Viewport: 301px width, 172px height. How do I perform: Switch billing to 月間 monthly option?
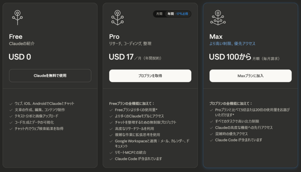pos(159,14)
